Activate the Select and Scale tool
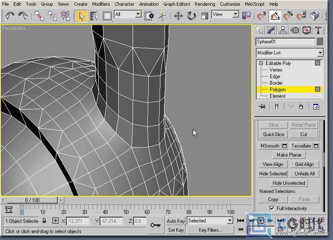 (x=205, y=16)
